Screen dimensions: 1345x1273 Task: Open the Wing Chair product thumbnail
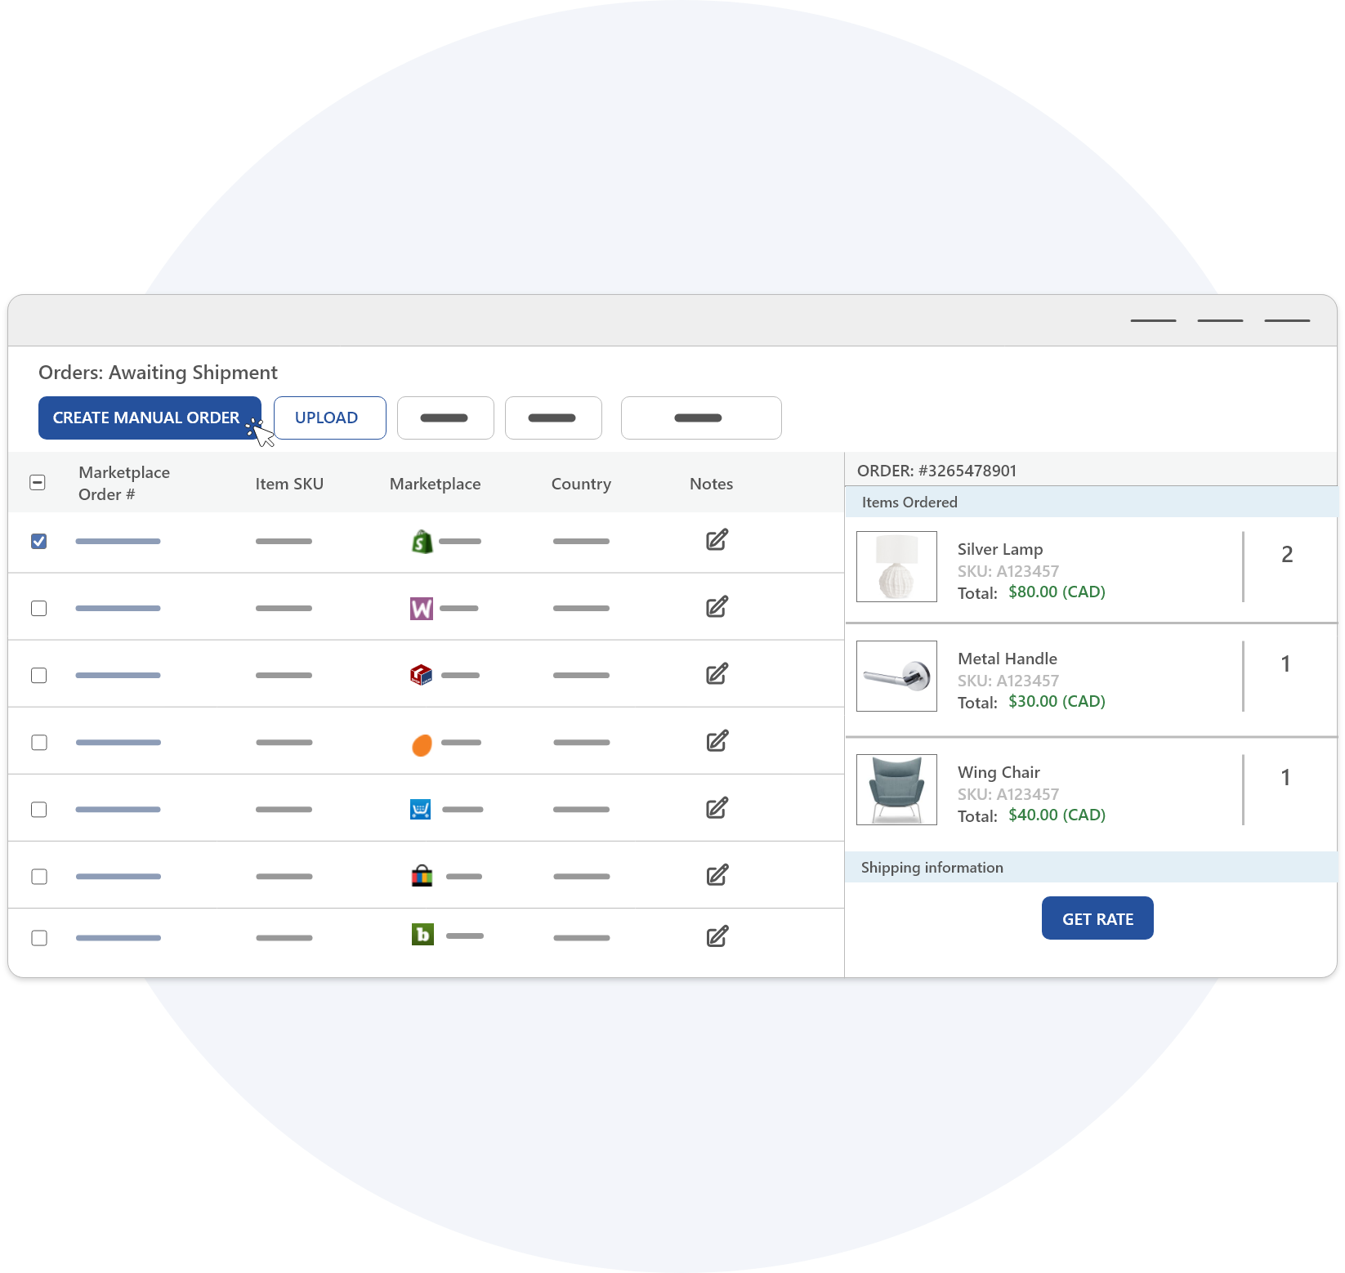(896, 789)
